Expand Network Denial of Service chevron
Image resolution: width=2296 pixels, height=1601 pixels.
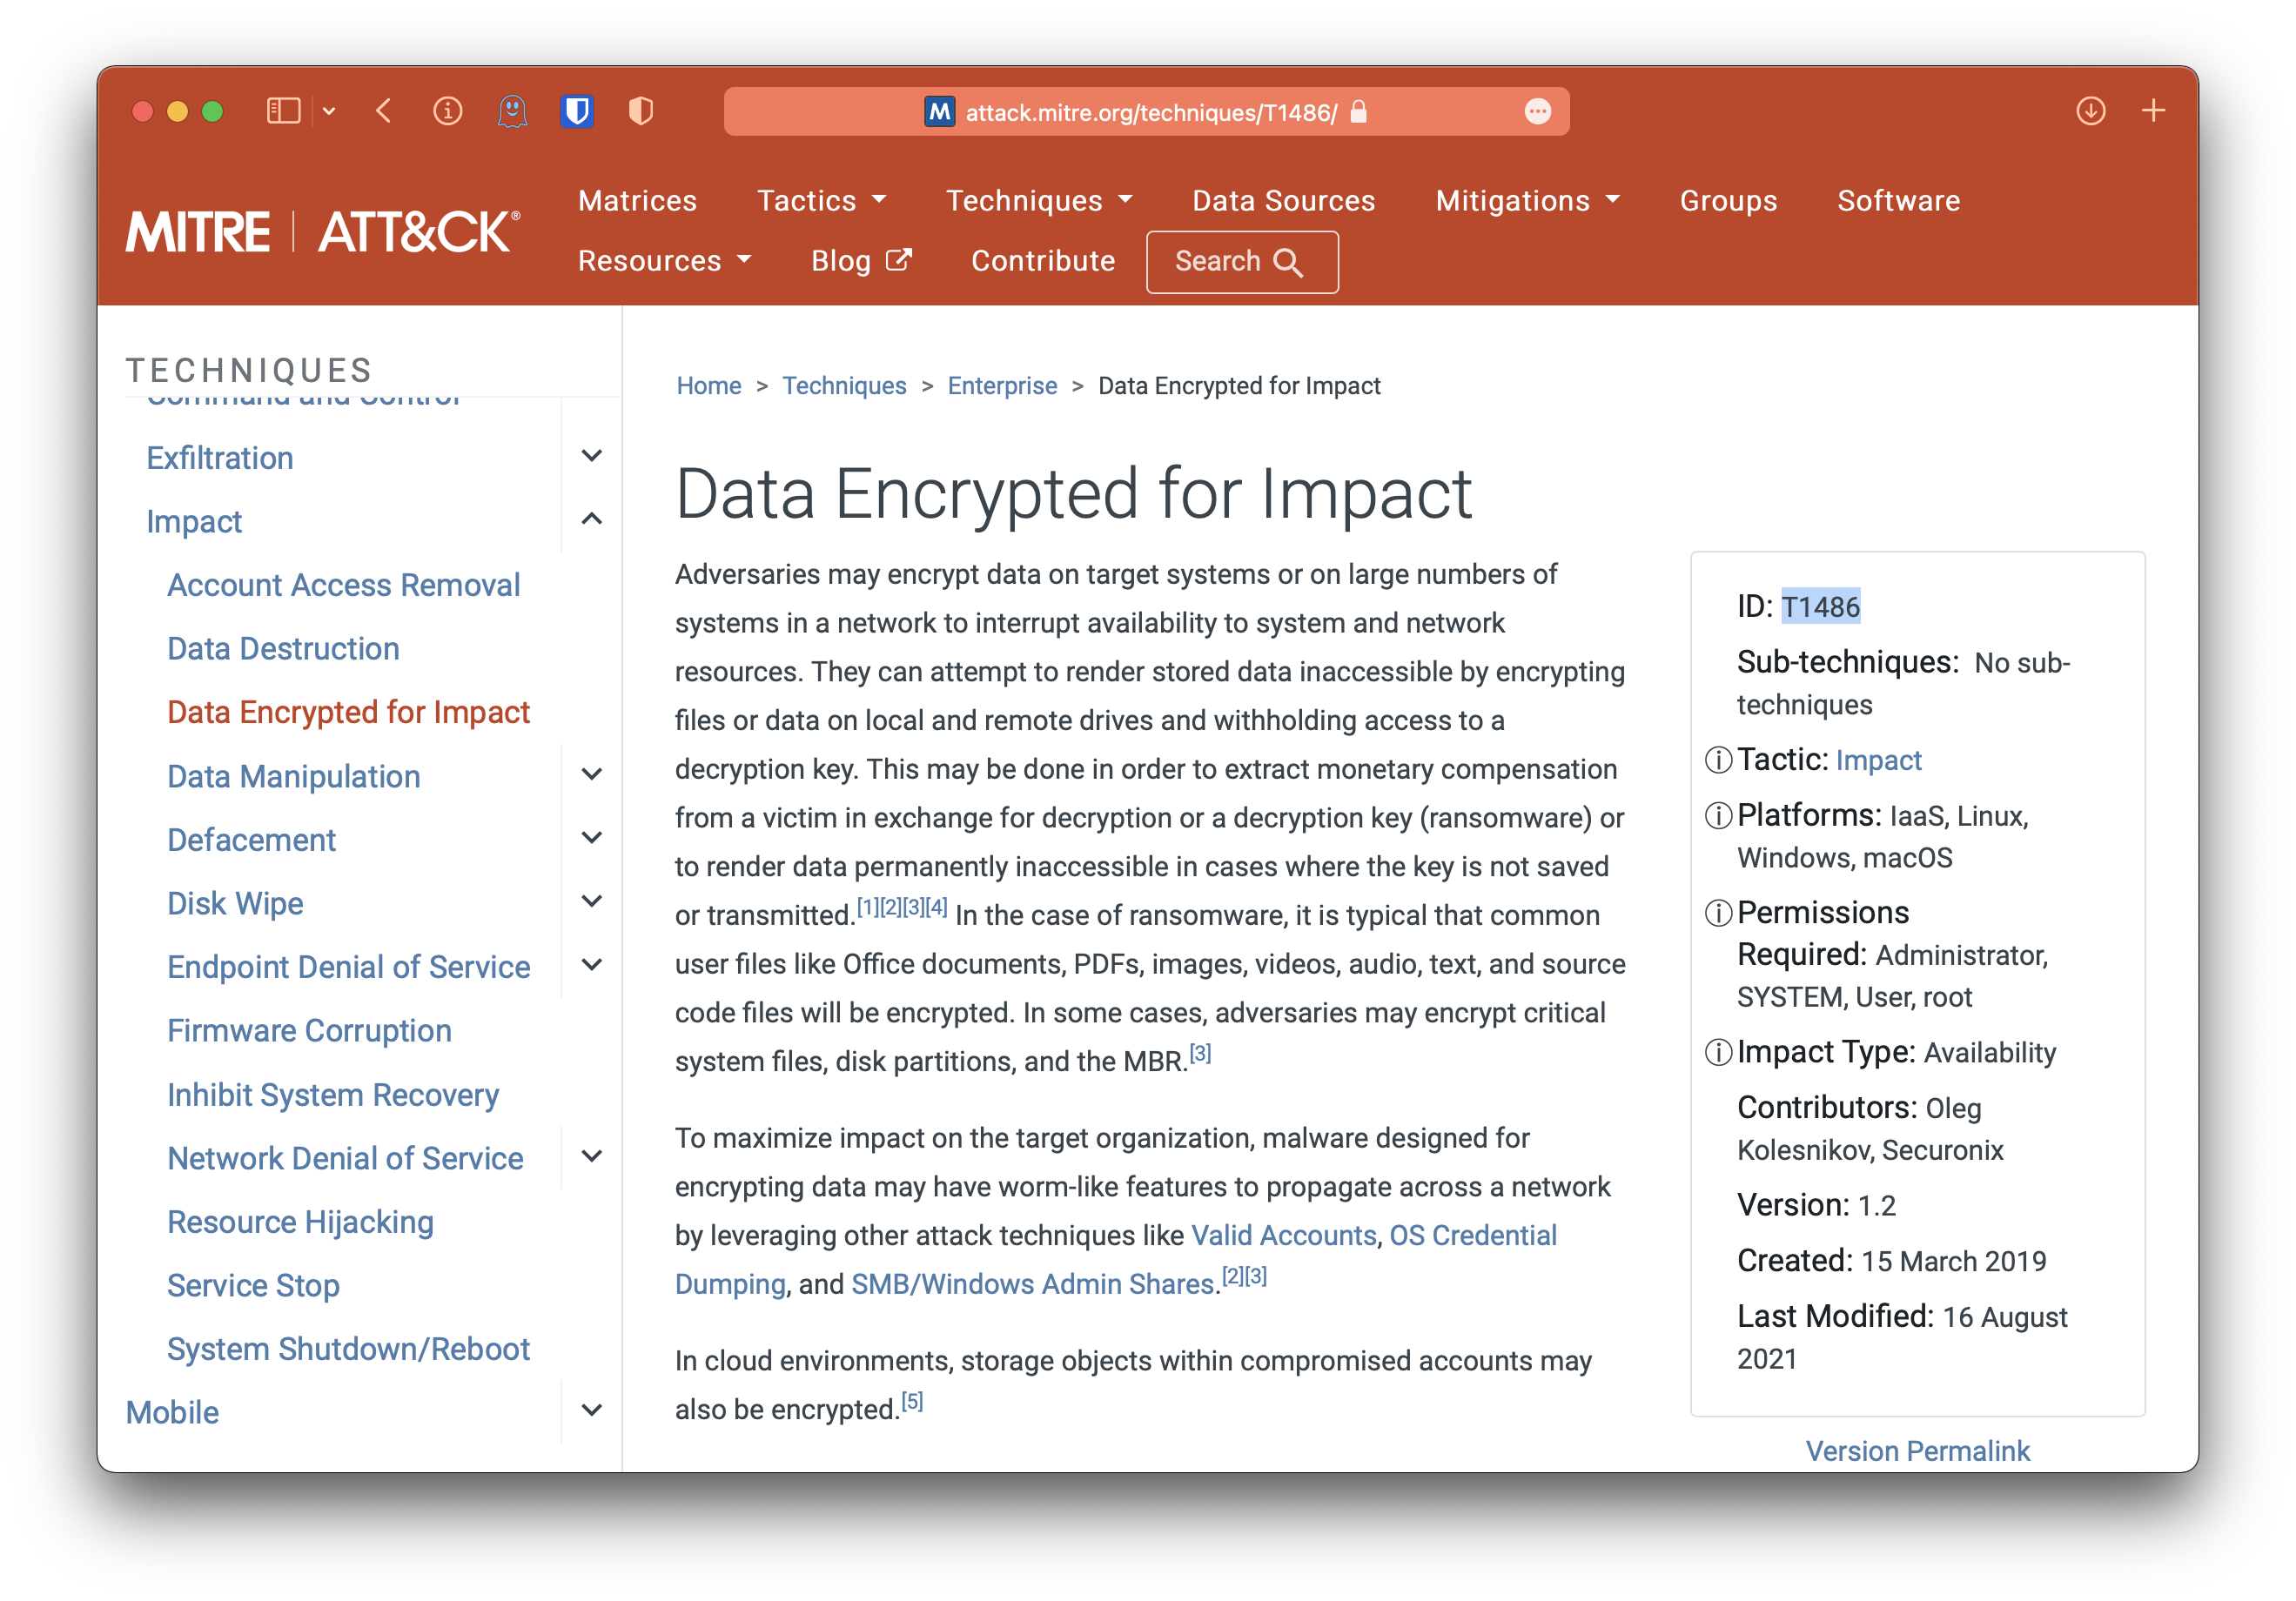[x=591, y=1156]
